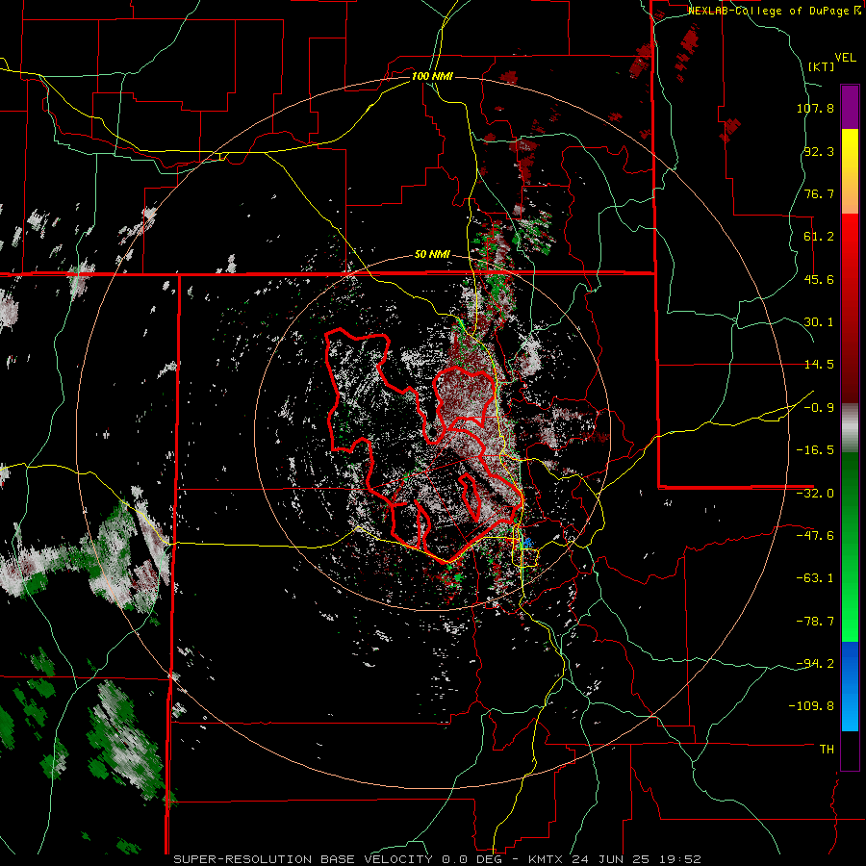This screenshot has width=866, height=866.
Task: Click the 30.1 legend value
Action: pos(819,322)
